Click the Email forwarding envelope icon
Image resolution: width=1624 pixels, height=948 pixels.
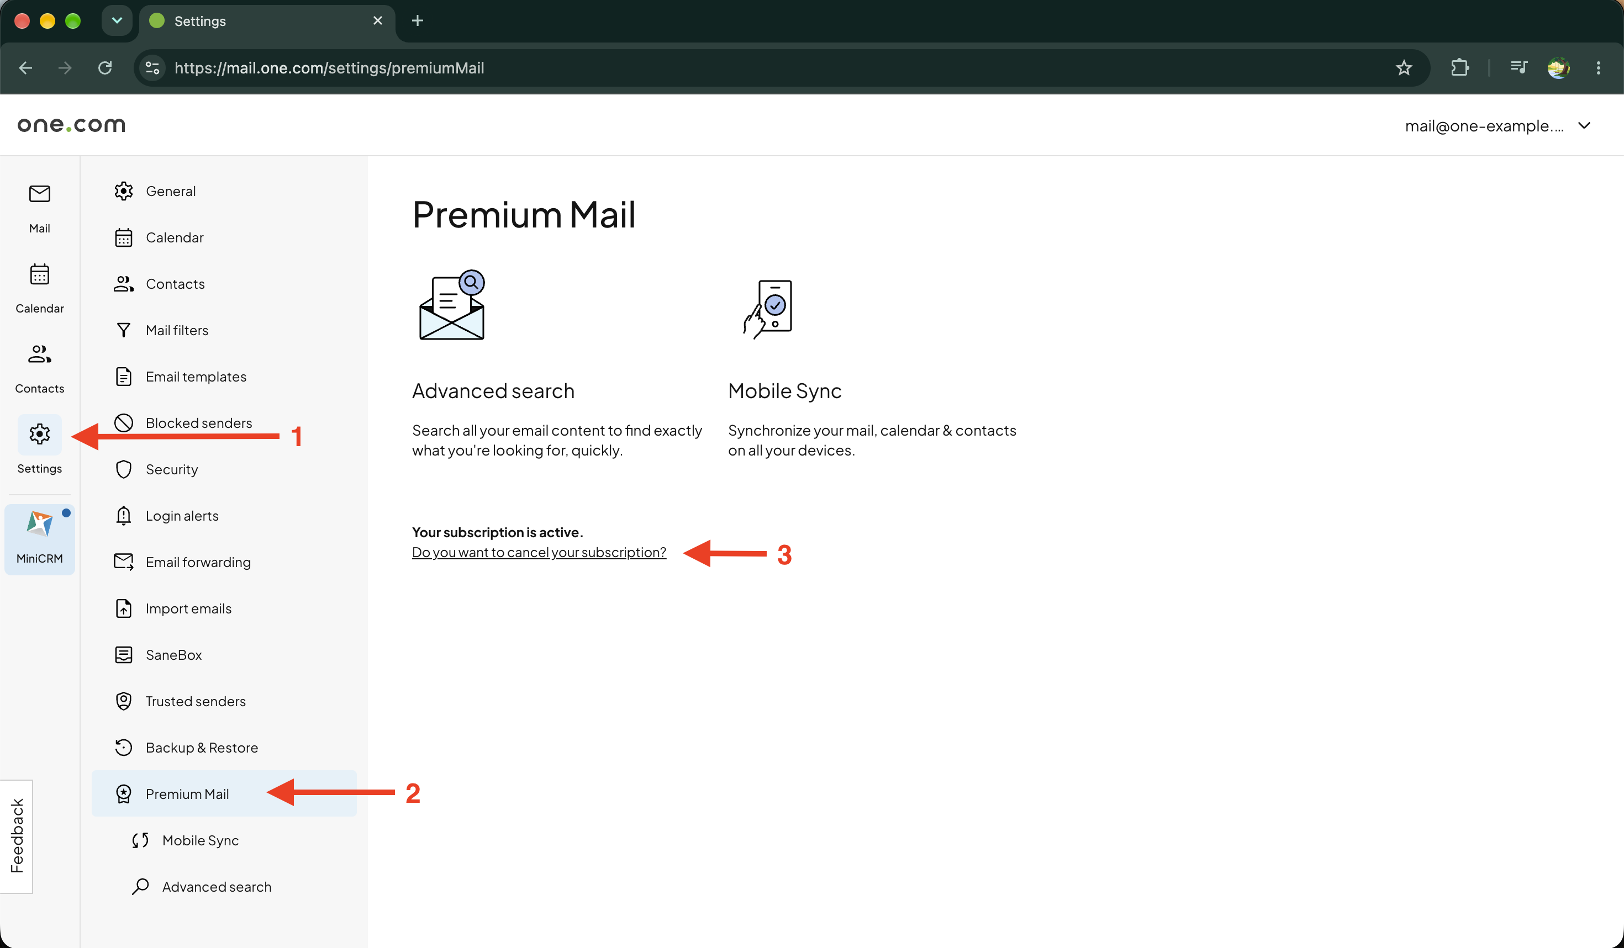[x=123, y=562]
